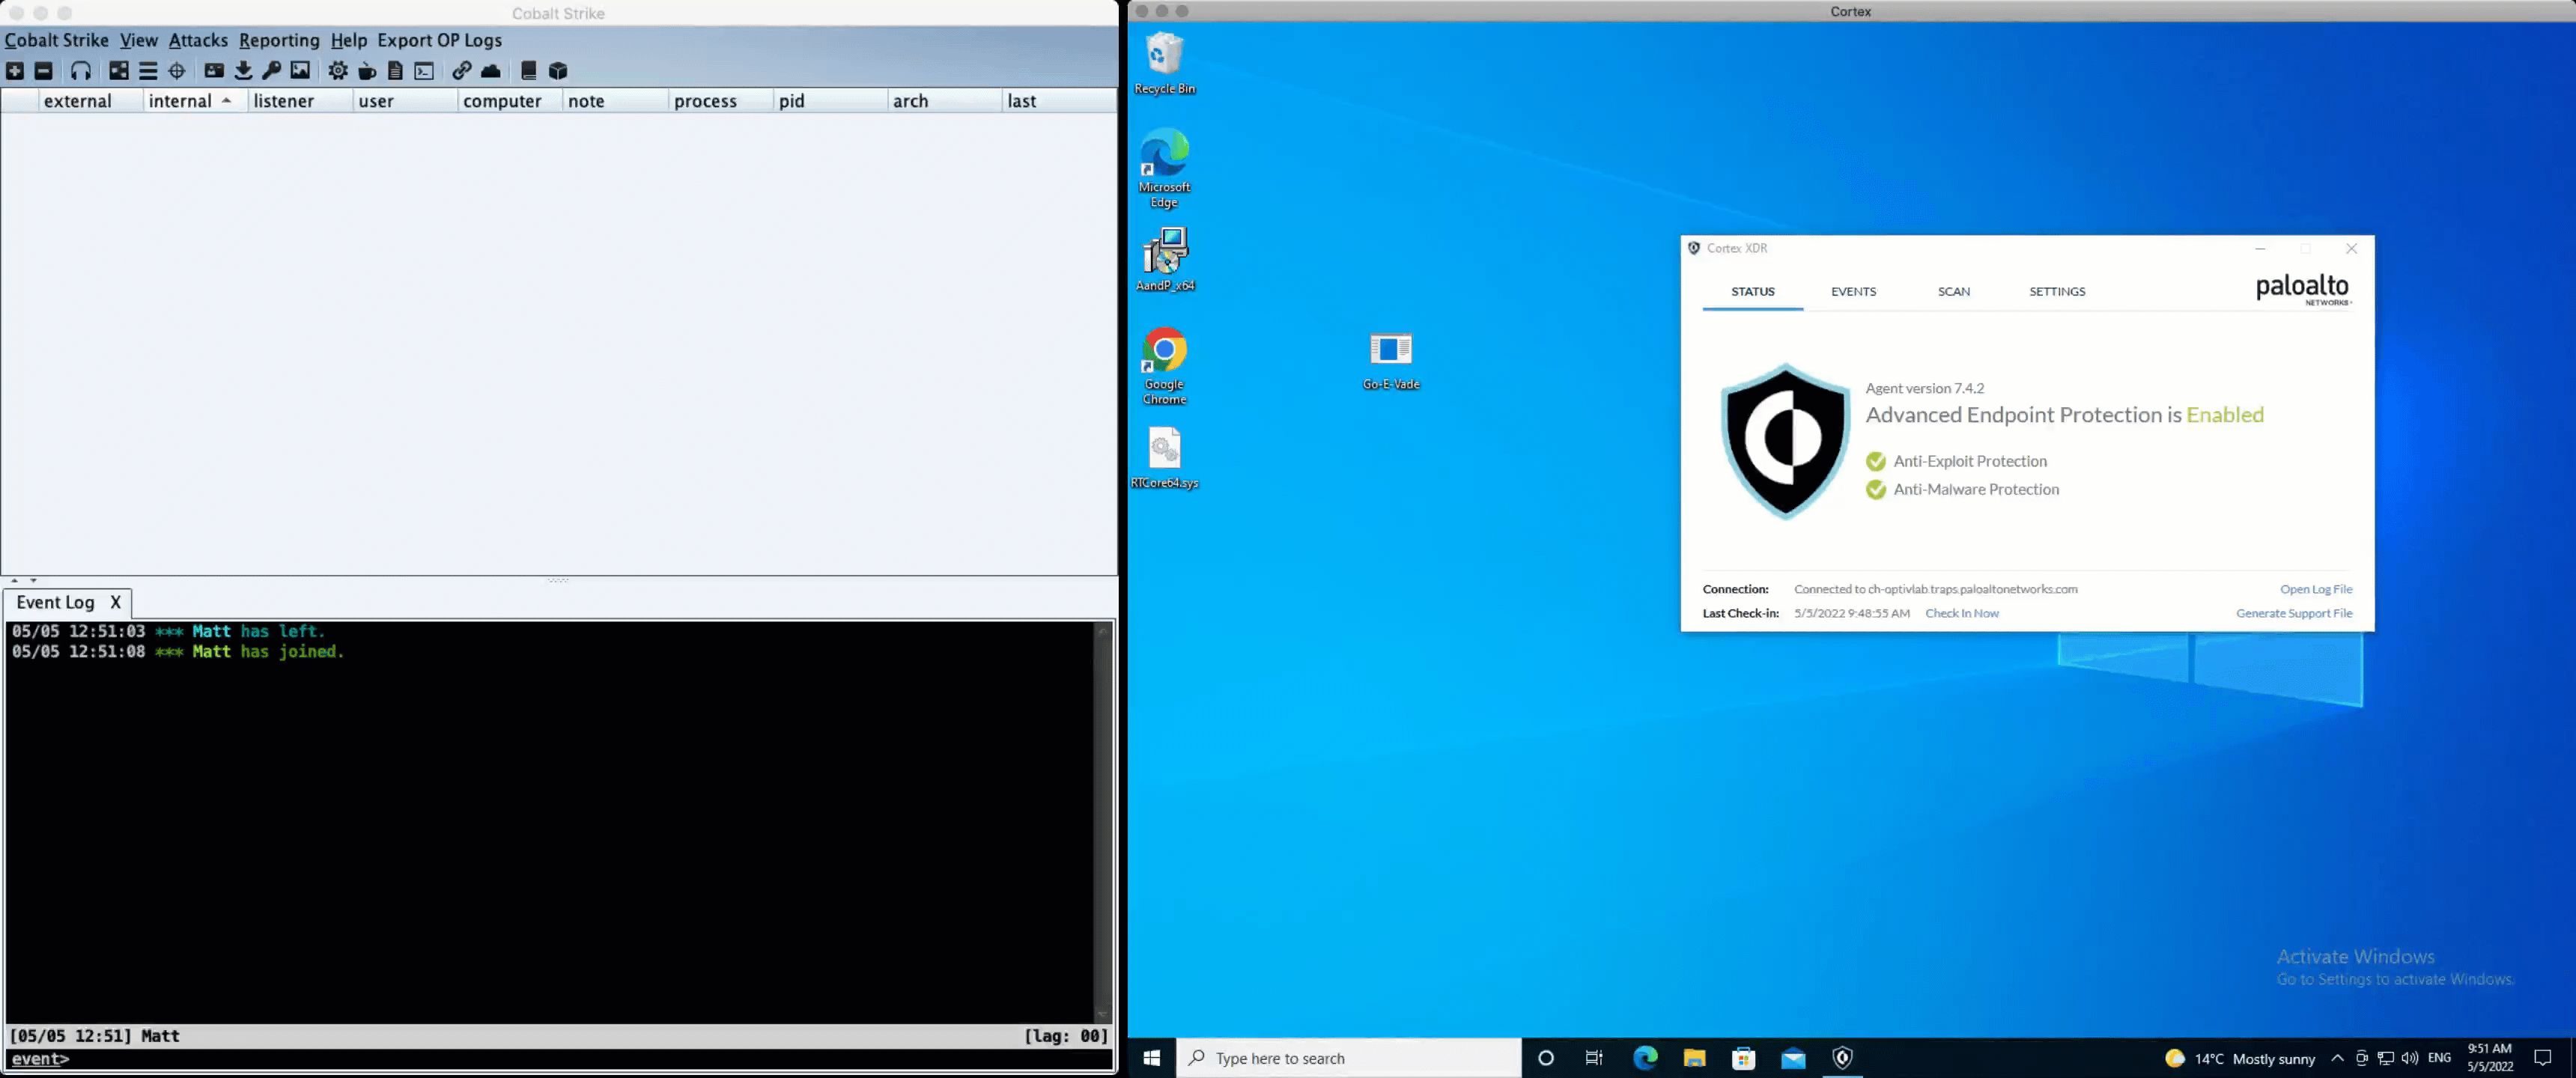2576x1078 pixels.
Task: Select the Go-E-Vade desktop icon
Action: coord(1391,361)
